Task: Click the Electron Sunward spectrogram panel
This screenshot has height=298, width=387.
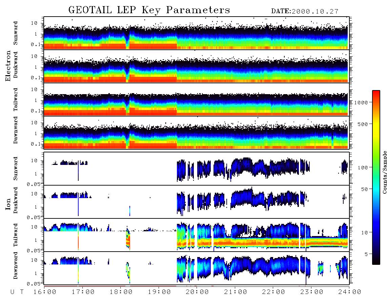Action: [197, 33]
